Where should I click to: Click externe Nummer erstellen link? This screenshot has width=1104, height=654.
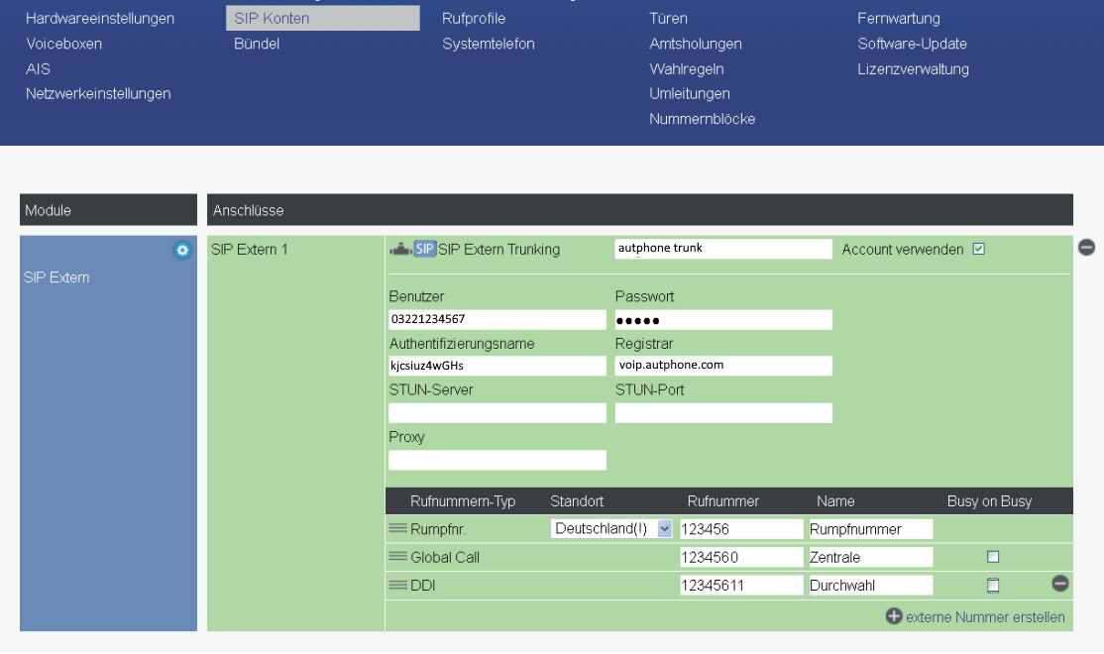pos(985,617)
